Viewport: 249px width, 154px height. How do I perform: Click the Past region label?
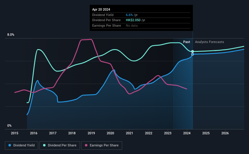click(x=187, y=42)
